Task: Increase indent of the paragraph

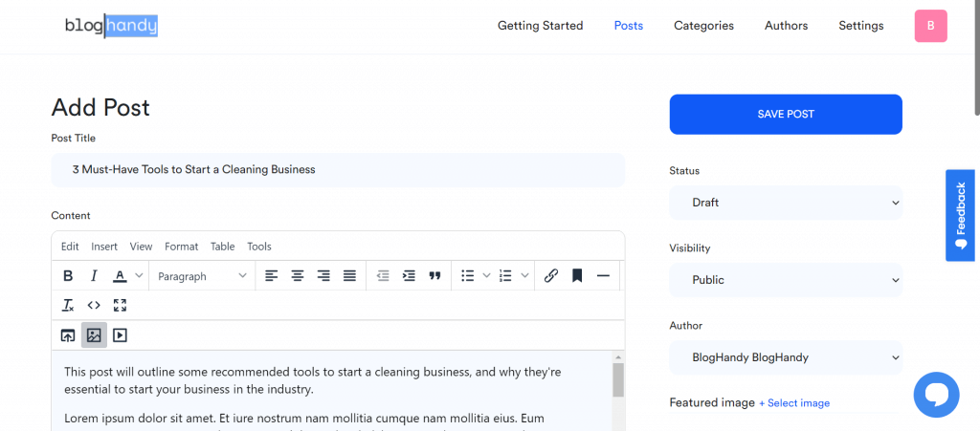Action: coord(409,275)
